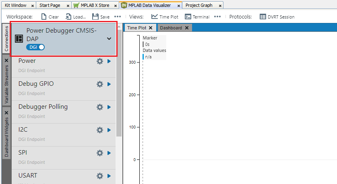The image size is (337, 184).
Task: Open settings gear for I2C
Action: coord(100,130)
